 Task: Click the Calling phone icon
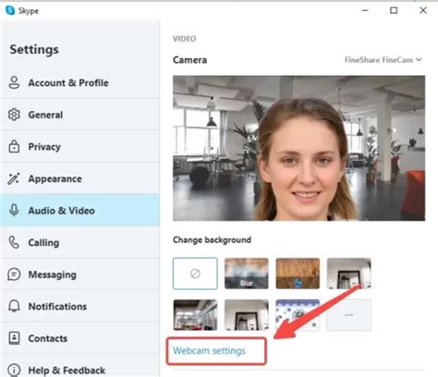(x=14, y=242)
